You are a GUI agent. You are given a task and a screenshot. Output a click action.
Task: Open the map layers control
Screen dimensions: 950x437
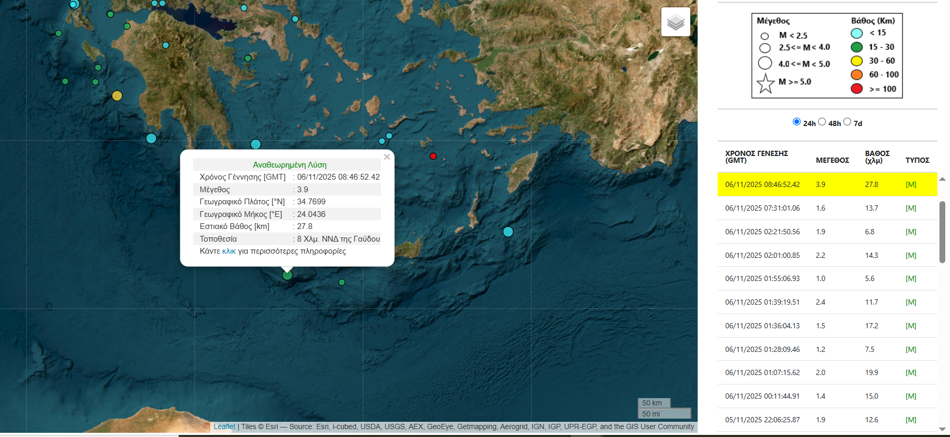pos(676,22)
